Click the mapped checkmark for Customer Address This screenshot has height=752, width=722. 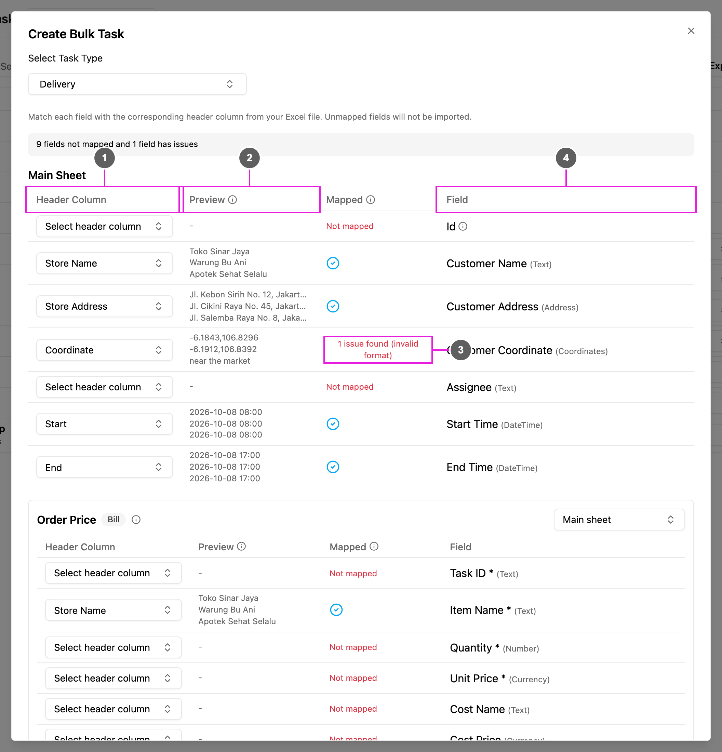pos(333,306)
